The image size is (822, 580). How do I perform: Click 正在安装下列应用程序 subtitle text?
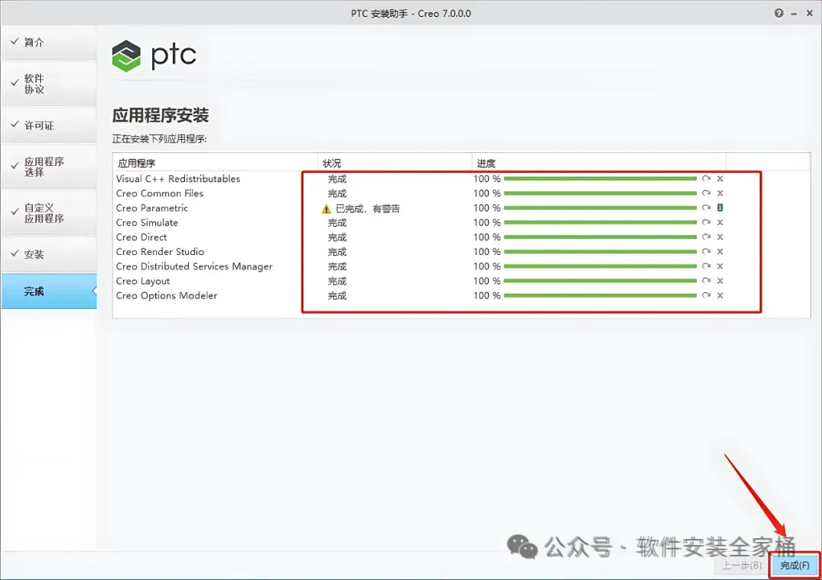tap(159, 139)
